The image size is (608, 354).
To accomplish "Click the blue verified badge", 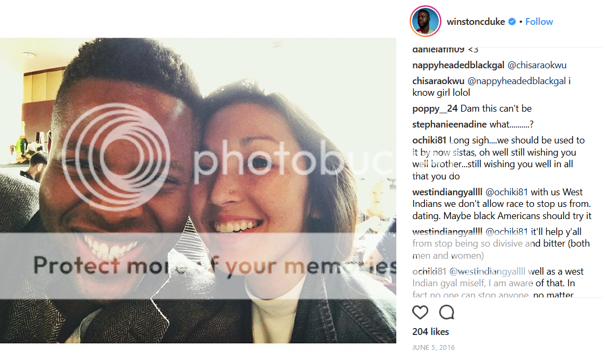I will pyautogui.click(x=512, y=22).
